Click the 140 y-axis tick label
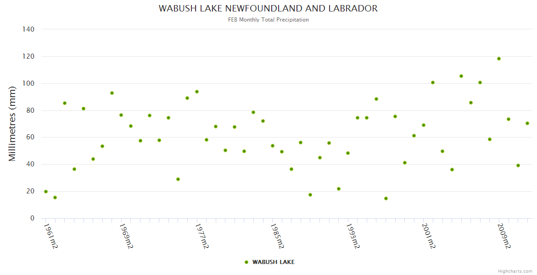The width and height of the screenshot is (537, 275). pos(28,29)
